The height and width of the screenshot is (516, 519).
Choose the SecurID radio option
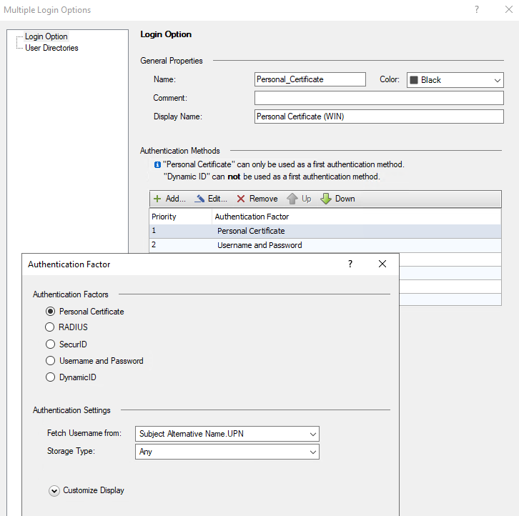pos(50,344)
